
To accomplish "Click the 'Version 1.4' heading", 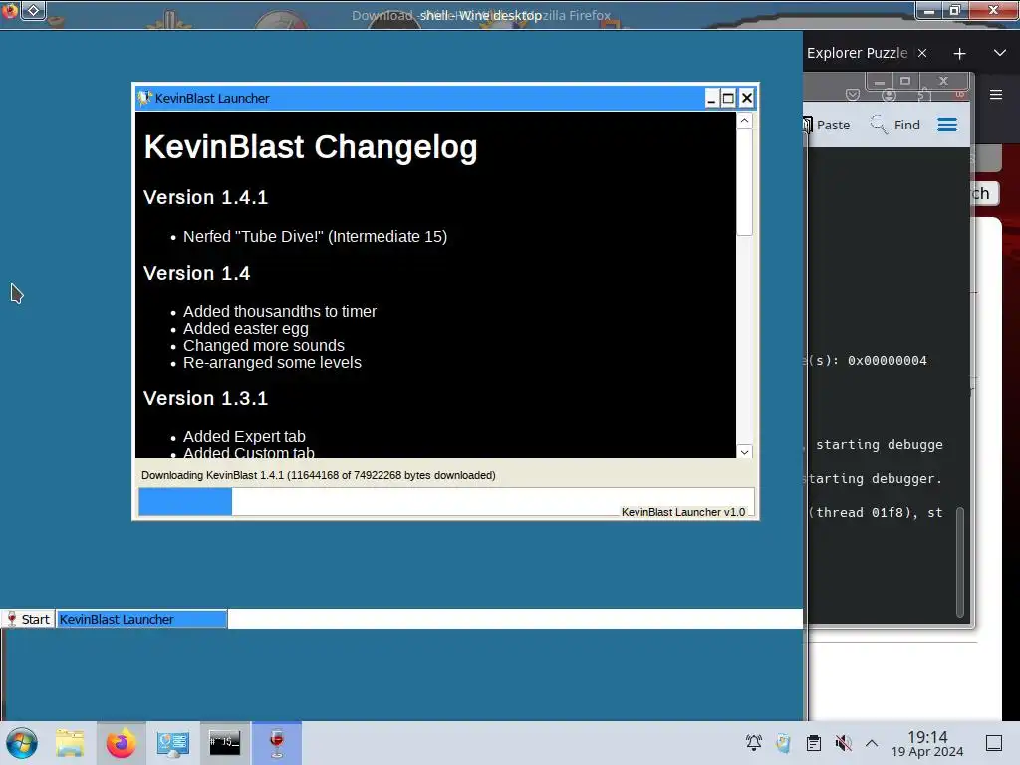I will click(x=196, y=273).
